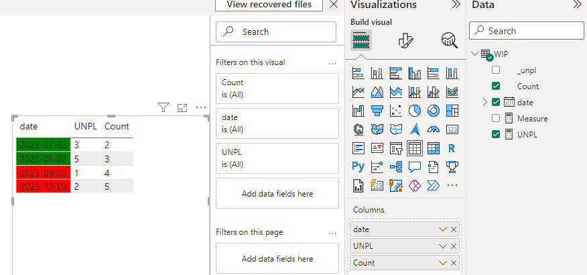
Task: Collapse the WIP table node
Action: 475,54
